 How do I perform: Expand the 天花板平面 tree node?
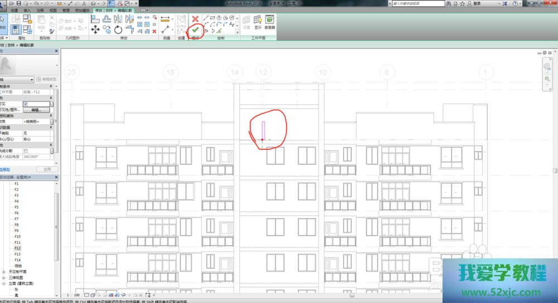4,272
